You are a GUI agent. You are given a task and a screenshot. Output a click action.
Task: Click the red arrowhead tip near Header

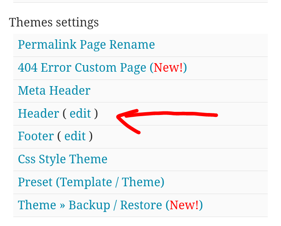(119, 116)
